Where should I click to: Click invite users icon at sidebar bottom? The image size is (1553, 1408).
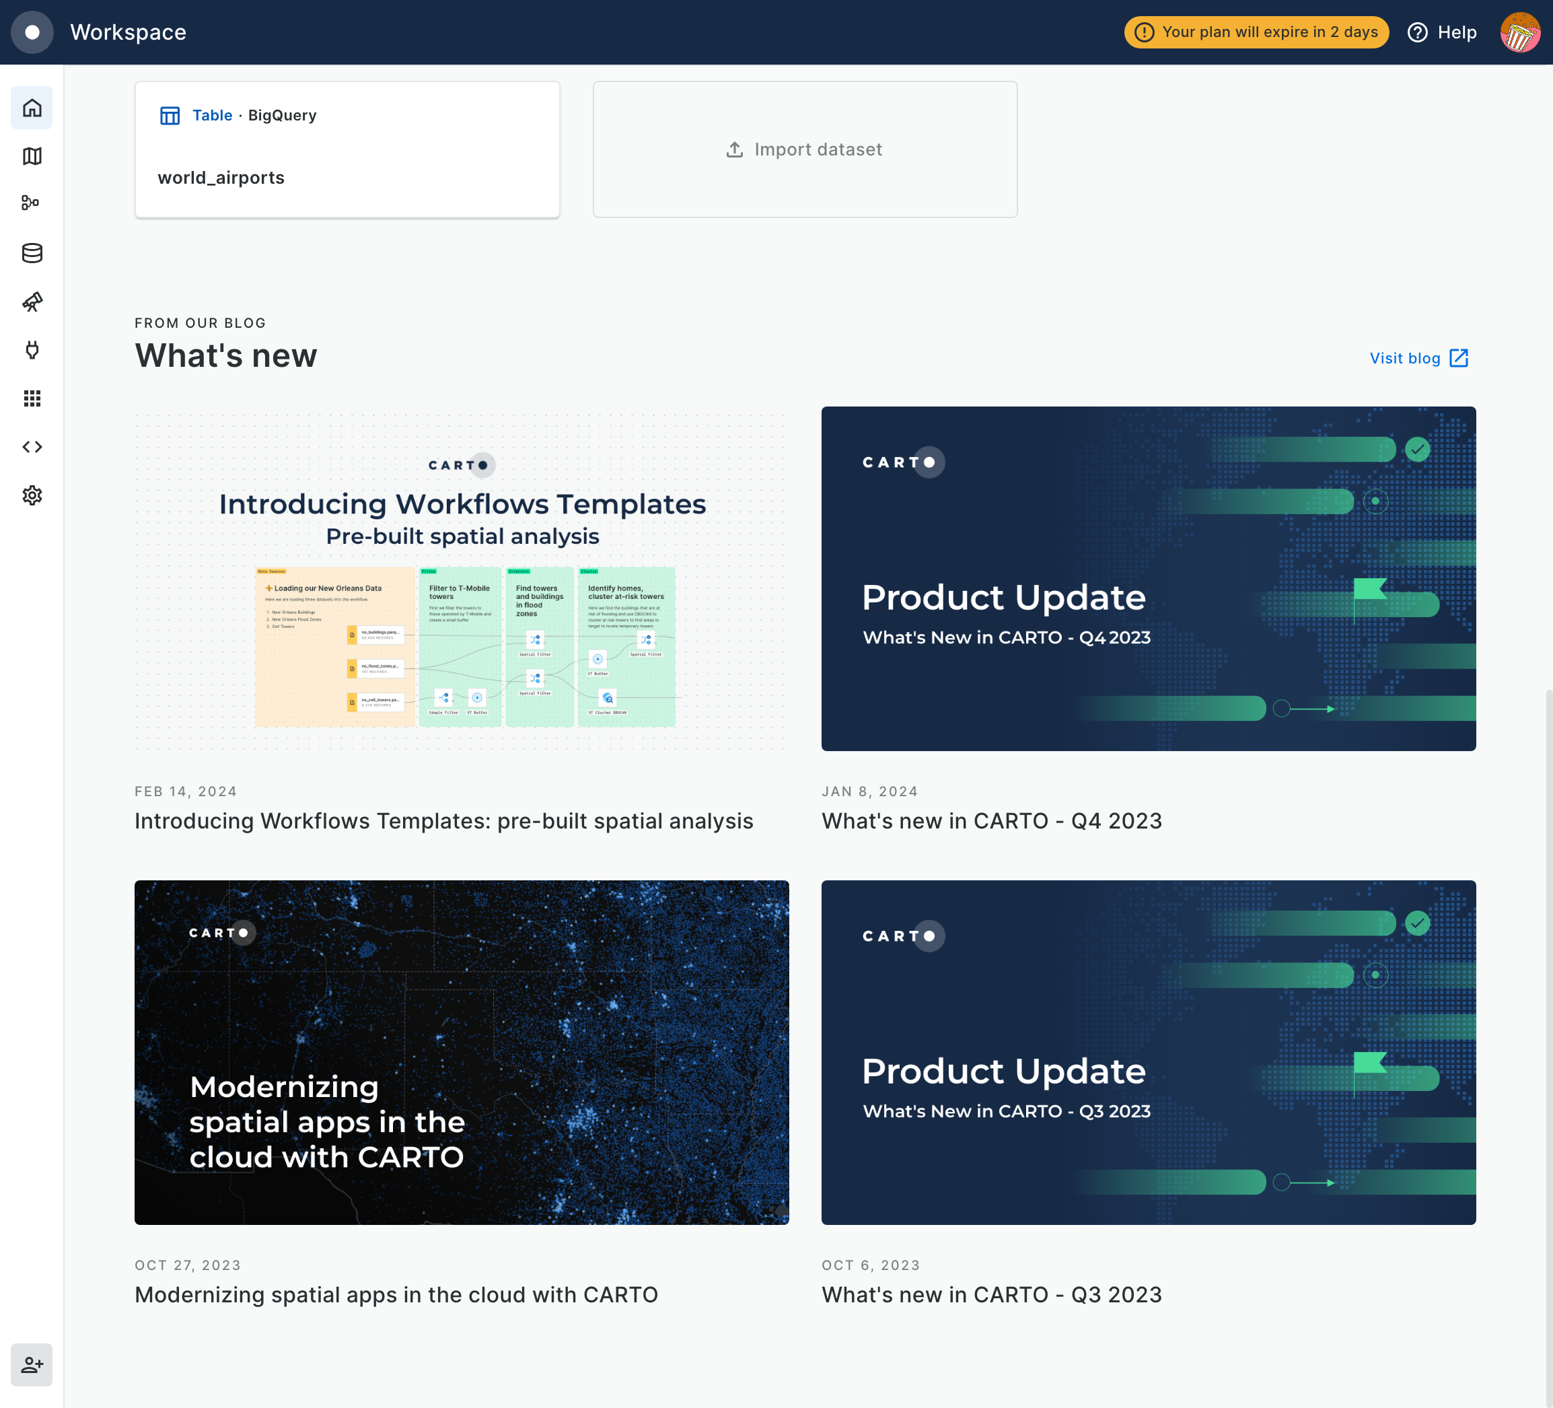coord(32,1365)
